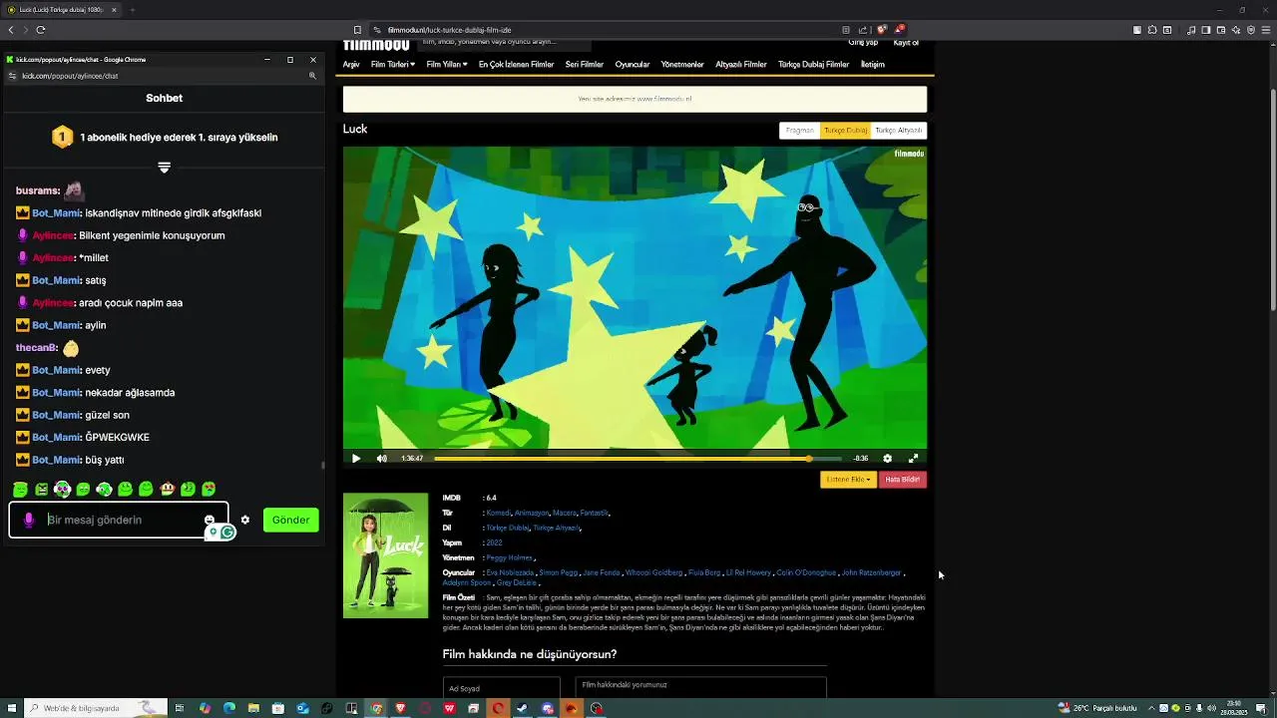This screenshot has height=718, width=1277.
Task: Insert the monkey emote in quick row
Action: pos(167,489)
